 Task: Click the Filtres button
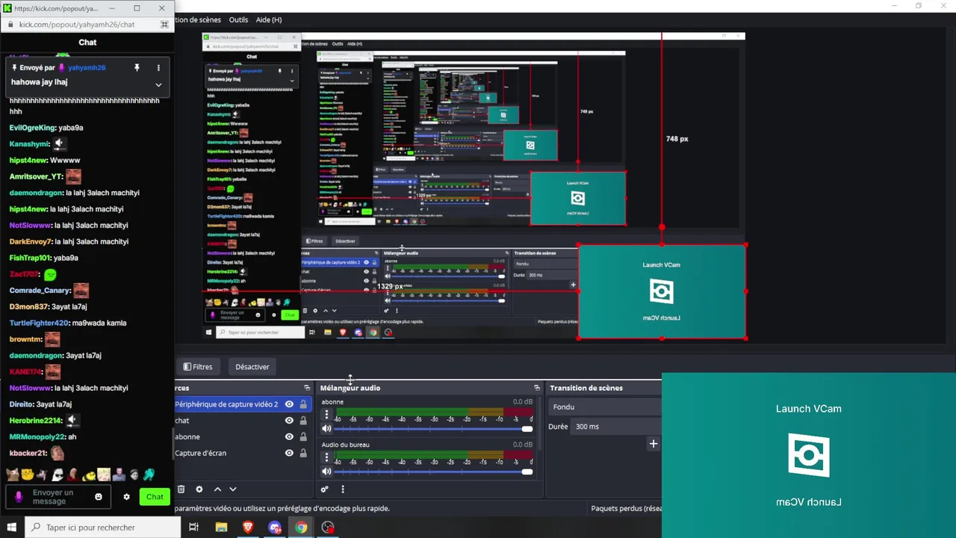tap(198, 367)
